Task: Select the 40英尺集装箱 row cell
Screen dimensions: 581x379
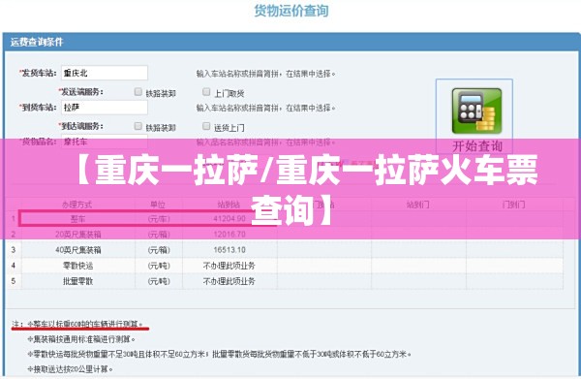Action: click(78, 250)
